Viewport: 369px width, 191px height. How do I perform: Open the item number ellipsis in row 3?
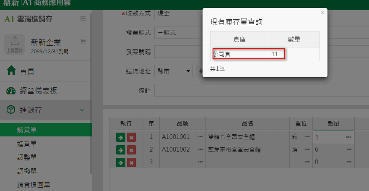200,162
